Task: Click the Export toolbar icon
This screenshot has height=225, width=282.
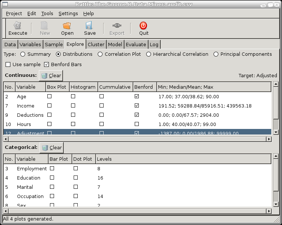Action: tap(117, 25)
